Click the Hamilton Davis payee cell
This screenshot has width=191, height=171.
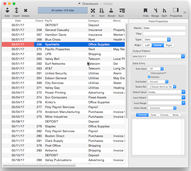pos(56,35)
